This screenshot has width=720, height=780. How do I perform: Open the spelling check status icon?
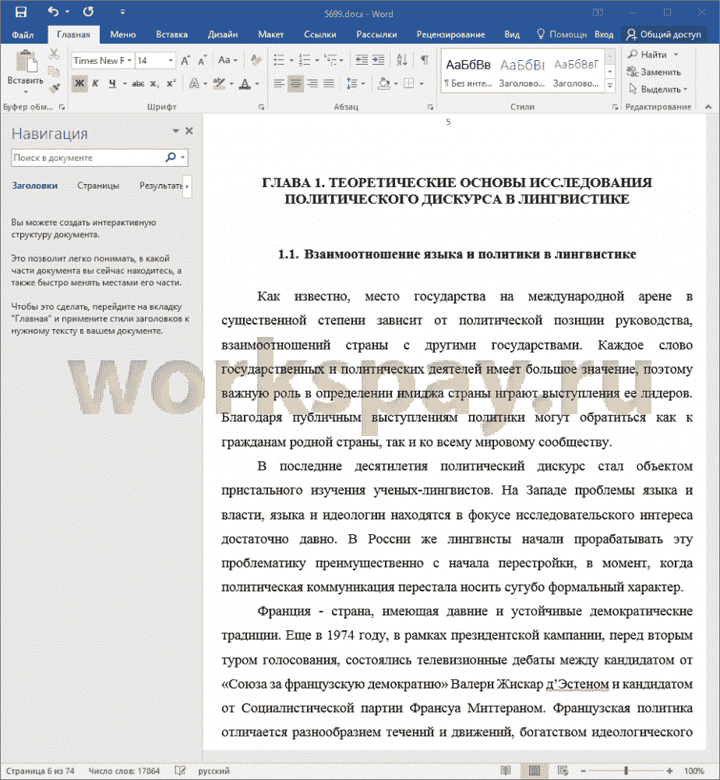180,771
